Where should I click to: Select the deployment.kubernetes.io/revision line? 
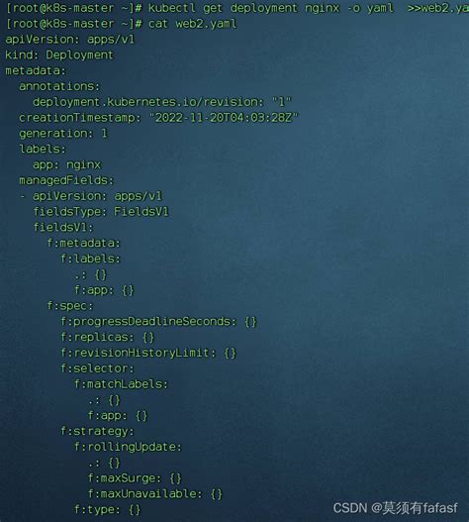(162, 102)
